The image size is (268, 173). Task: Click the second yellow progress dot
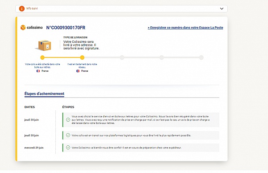pyautogui.click(x=82, y=58)
